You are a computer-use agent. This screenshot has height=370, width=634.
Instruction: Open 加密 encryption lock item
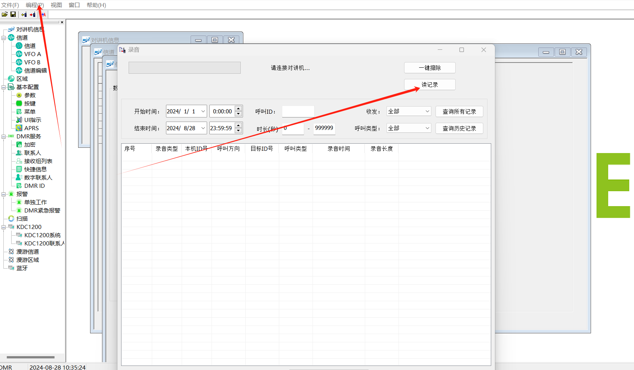[x=30, y=144]
